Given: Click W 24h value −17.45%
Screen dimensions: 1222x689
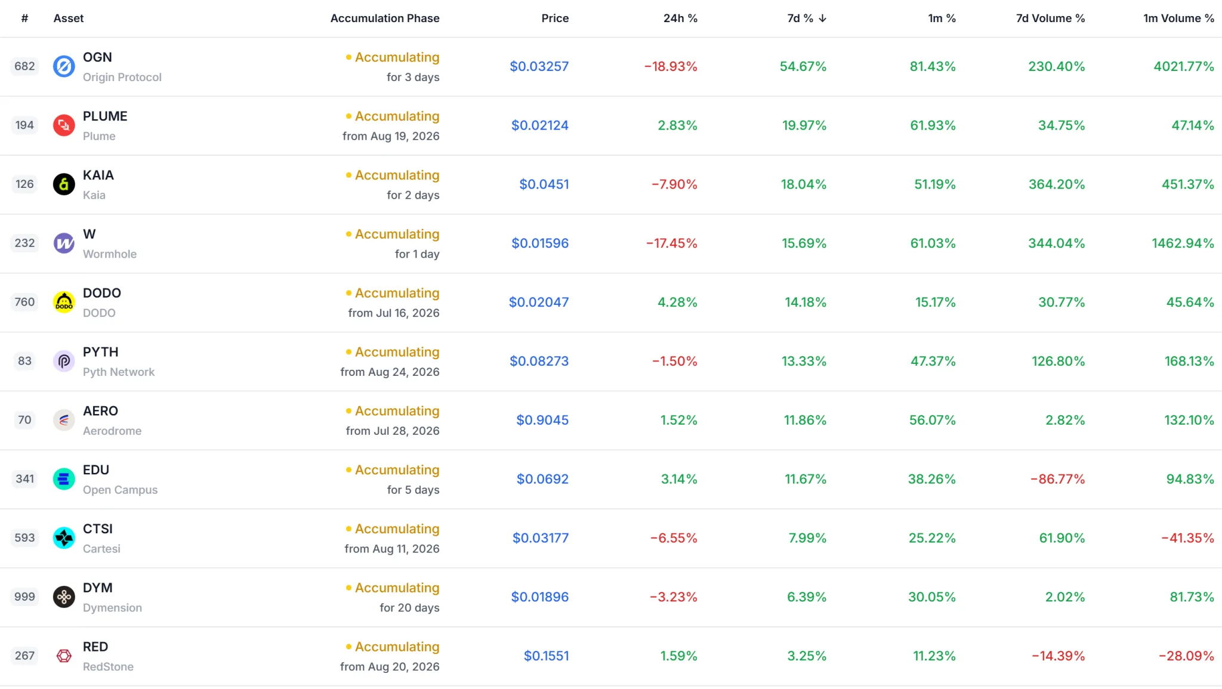Looking at the screenshot, I should tap(671, 243).
